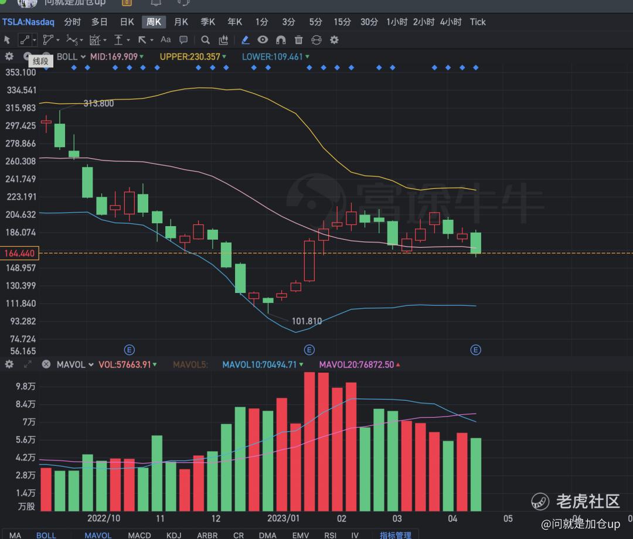Click the earnings E marker near 2022/10

129,350
